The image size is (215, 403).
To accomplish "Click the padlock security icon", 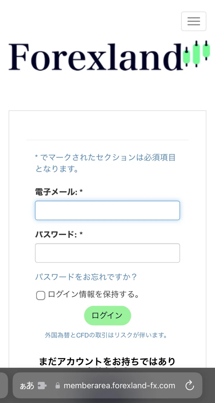I will pyautogui.click(x=57, y=385).
